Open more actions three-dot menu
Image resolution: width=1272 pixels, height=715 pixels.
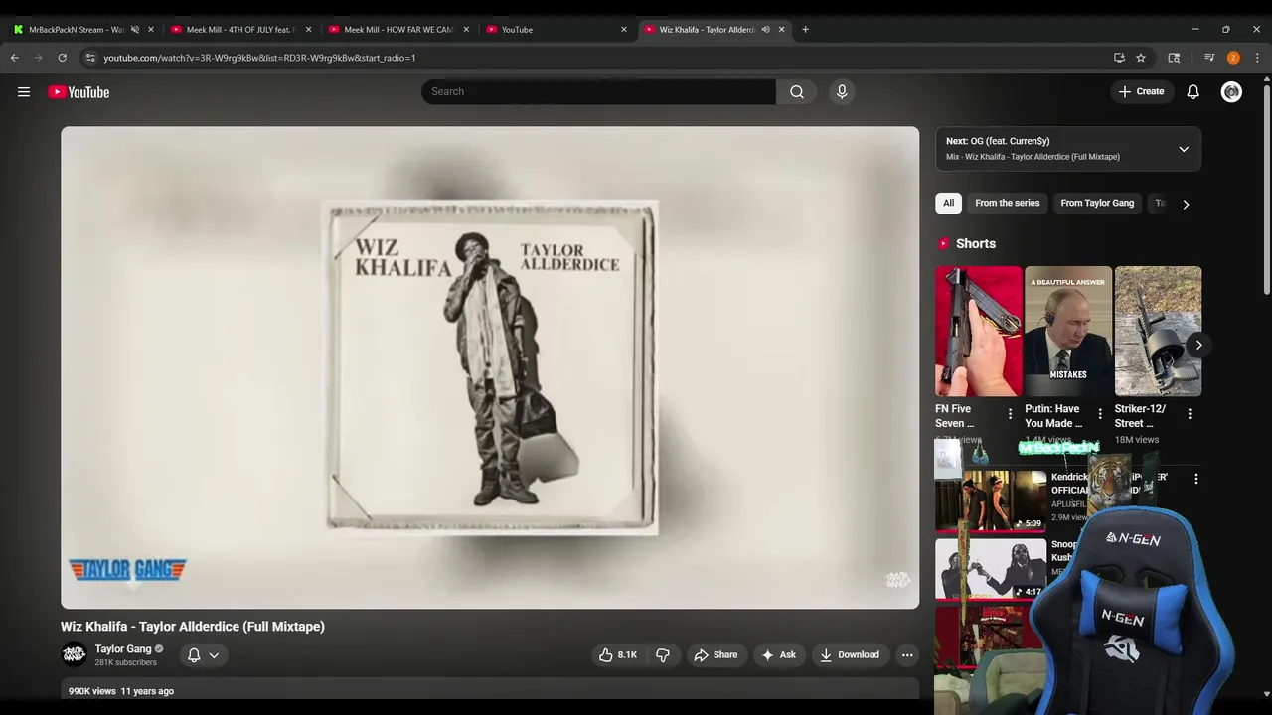pos(907,655)
